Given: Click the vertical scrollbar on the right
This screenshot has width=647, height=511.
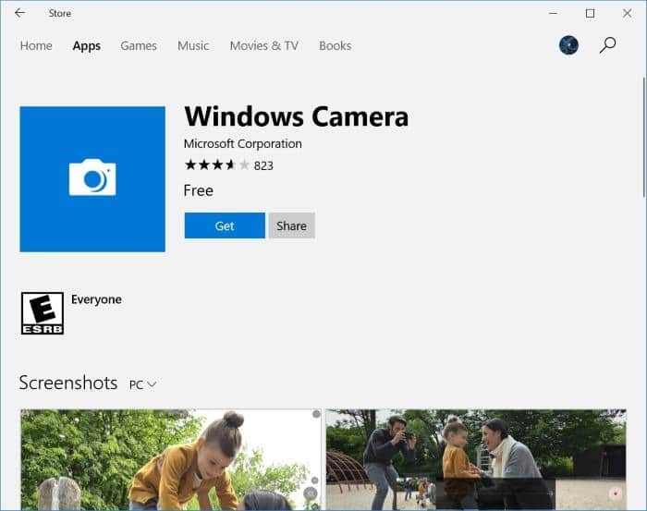Looking at the screenshot, I should pos(644,136).
